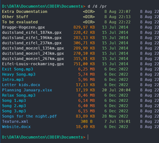Select the Intro.mp3 file name
Image resolution: width=159 pixels, height=143 pixels.
pyautogui.click(x=13, y=80)
